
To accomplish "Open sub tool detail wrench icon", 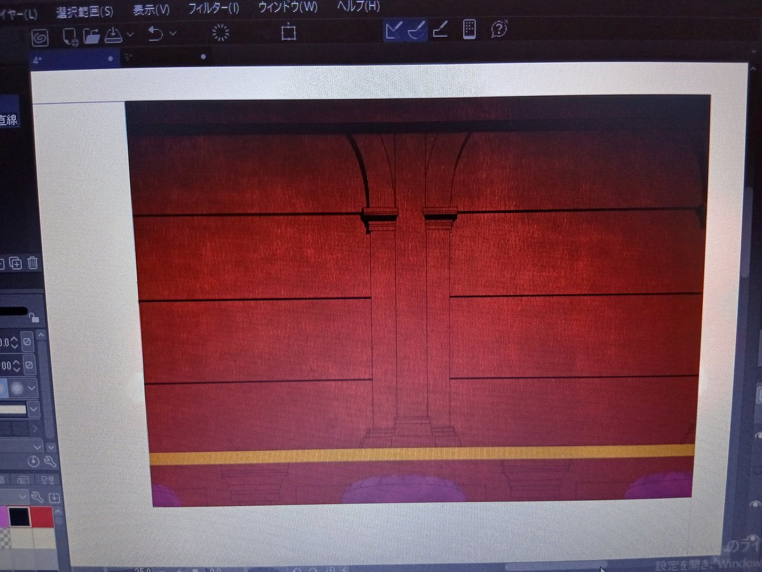I will (x=50, y=461).
